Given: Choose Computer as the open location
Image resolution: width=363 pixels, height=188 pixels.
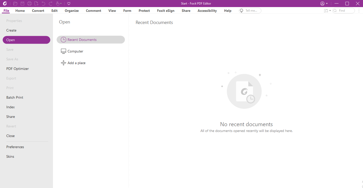Looking at the screenshot, I should pyautogui.click(x=91, y=51).
